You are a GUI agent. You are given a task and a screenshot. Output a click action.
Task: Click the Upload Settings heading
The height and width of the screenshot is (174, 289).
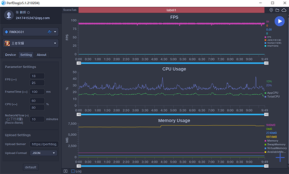[x=18, y=135]
